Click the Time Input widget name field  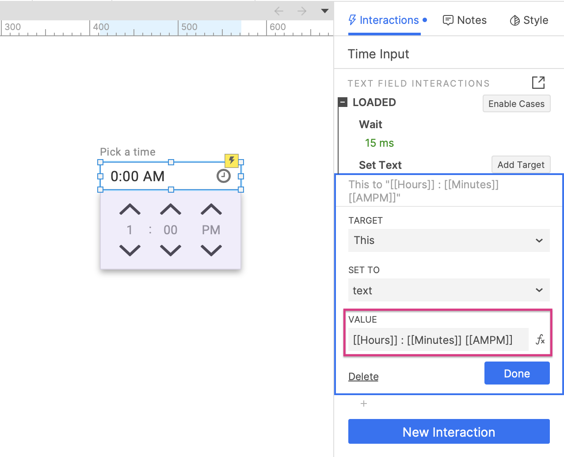coord(378,54)
